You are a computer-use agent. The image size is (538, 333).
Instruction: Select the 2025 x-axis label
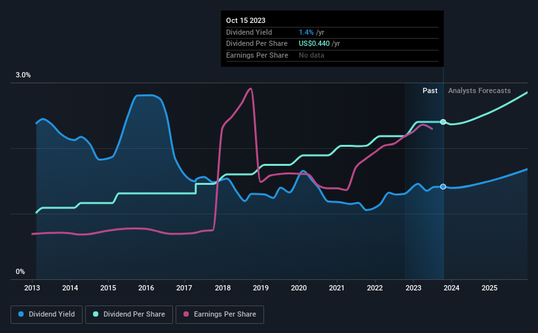[x=490, y=288]
